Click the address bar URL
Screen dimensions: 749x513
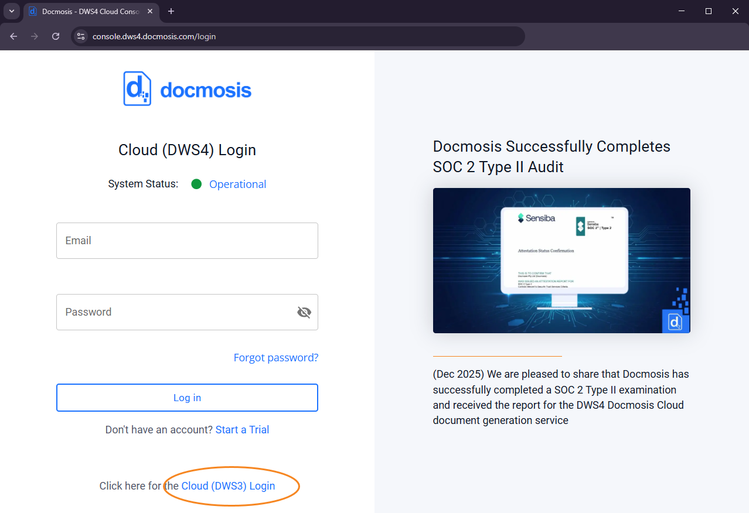tap(154, 36)
